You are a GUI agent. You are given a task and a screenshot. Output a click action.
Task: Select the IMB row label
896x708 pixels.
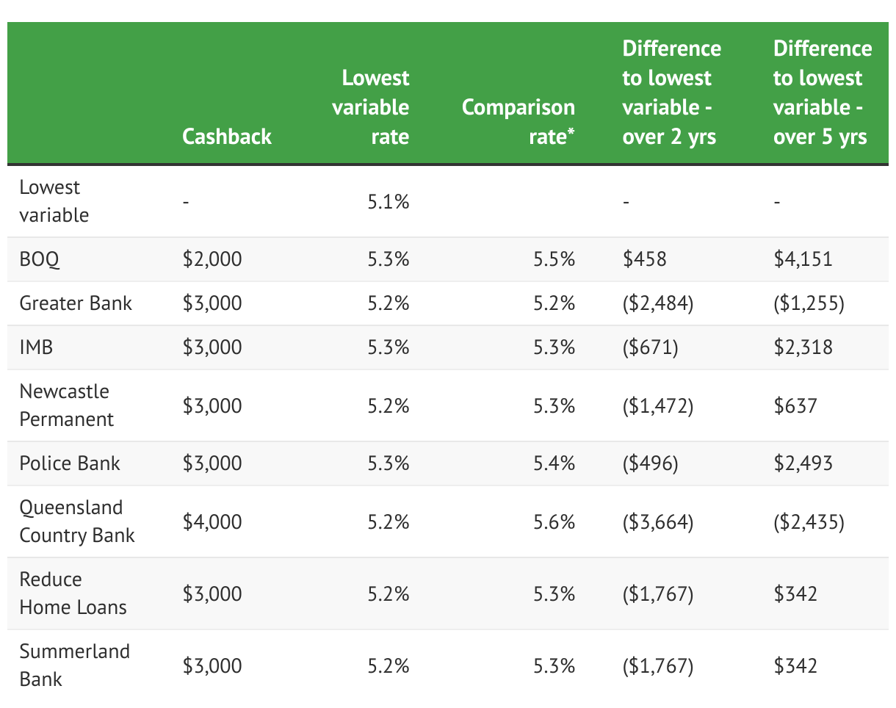(x=37, y=347)
